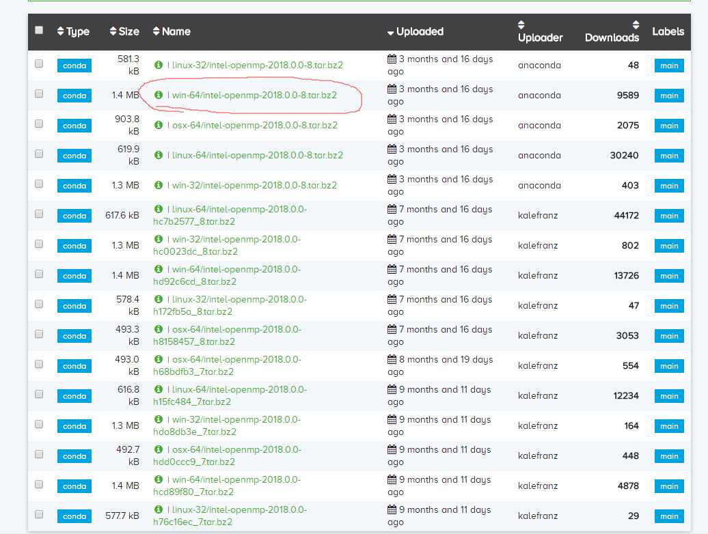The image size is (708, 534).
Task: Click calendar icon in the 8 months and 19 days row
Action: point(392,359)
